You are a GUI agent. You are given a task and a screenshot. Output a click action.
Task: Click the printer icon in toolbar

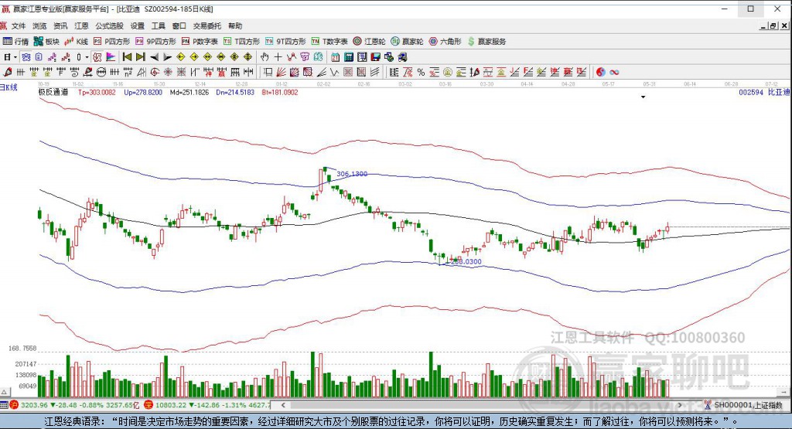[402, 57]
